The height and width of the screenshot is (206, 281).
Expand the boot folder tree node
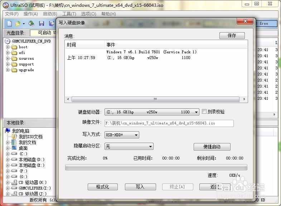pyautogui.click(x=8, y=47)
